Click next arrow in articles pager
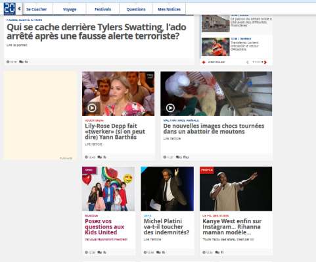This screenshot has height=262, width=316. [x=265, y=63]
